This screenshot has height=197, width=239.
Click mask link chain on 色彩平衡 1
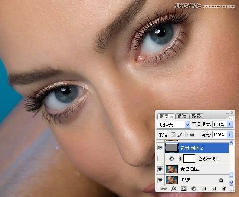[x=180, y=158]
